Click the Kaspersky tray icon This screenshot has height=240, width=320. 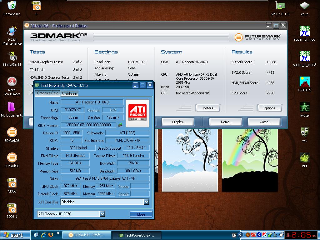tap(264, 235)
